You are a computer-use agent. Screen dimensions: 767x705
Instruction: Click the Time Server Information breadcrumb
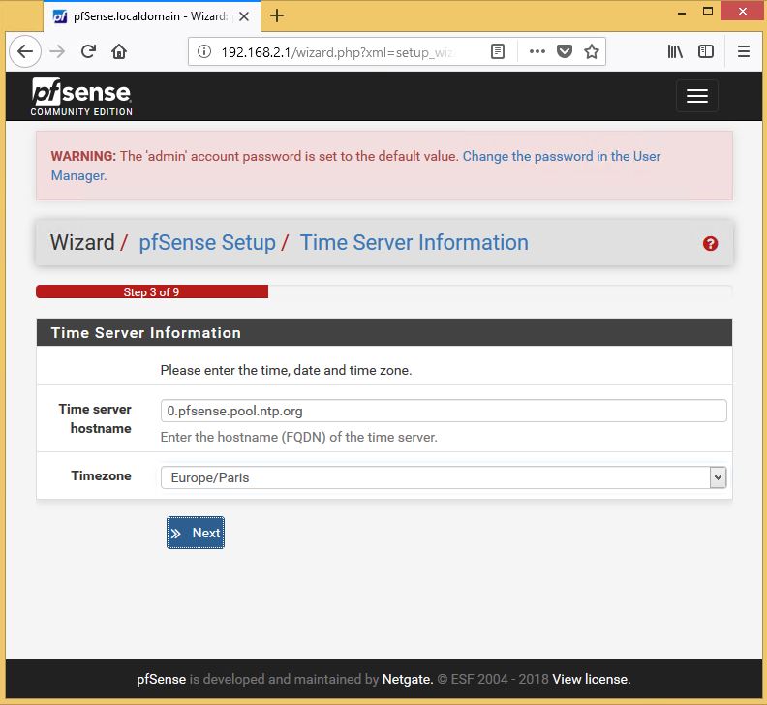[414, 243]
